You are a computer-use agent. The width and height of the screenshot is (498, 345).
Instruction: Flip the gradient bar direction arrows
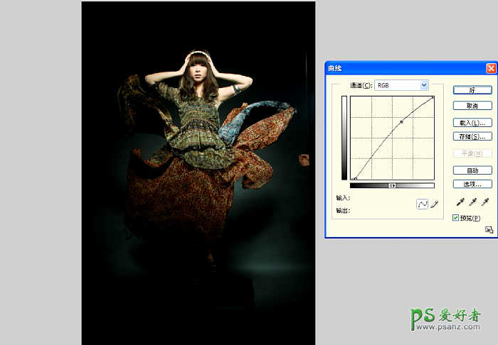click(x=392, y=185)
